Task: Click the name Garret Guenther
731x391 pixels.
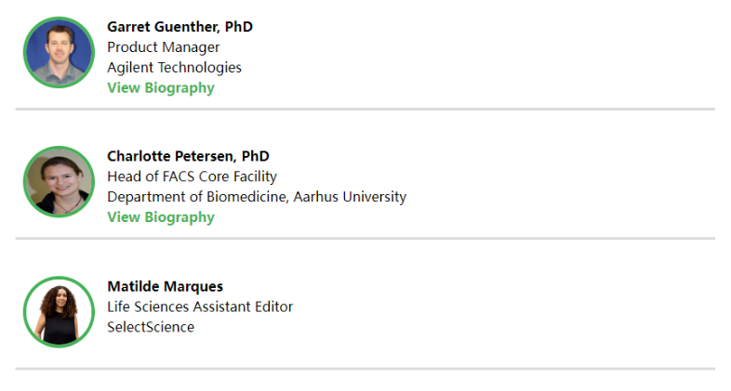Action: pyautogui.click(x=164, y=27)
